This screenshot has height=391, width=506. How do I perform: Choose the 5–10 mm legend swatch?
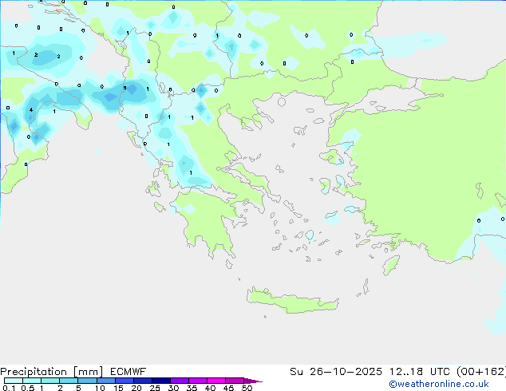point(87,381)
